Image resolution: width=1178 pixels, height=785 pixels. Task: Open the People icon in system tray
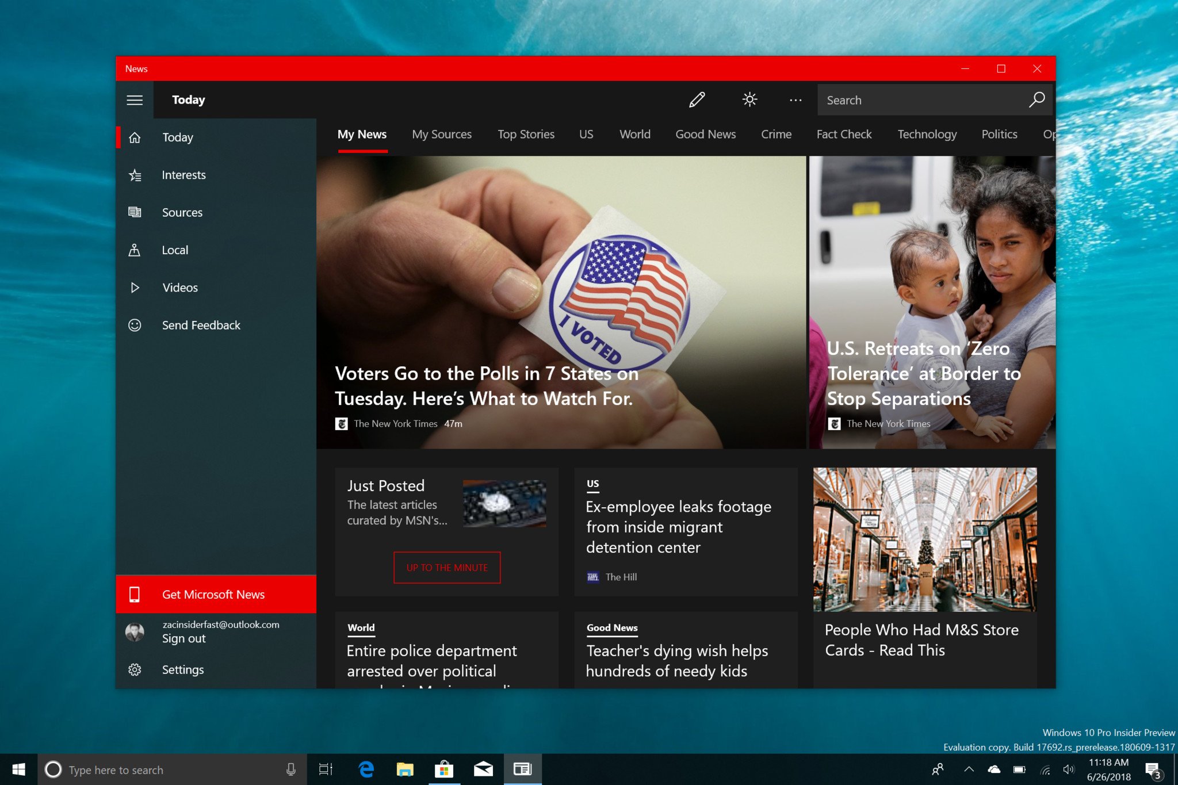(938, 769)
